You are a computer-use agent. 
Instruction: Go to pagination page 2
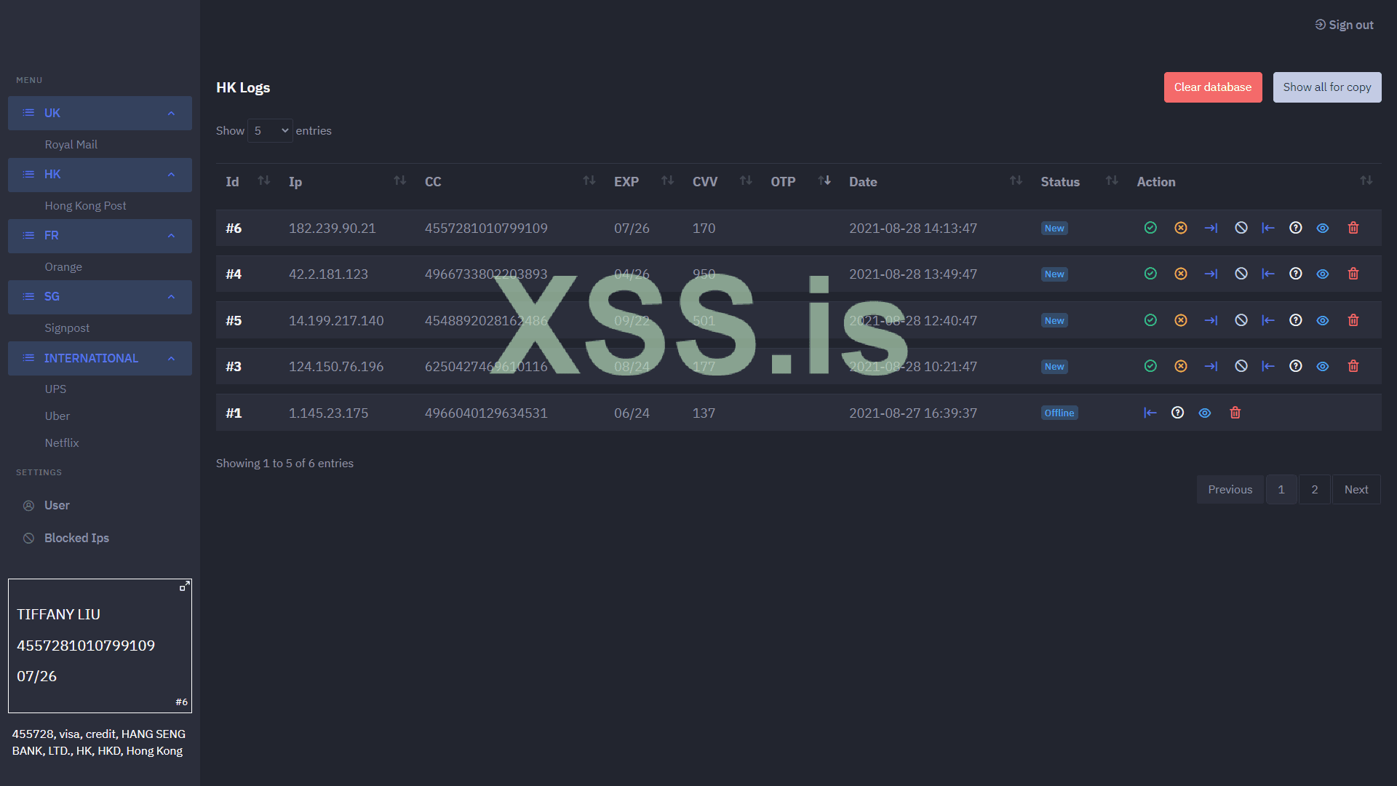[1314, 490]
